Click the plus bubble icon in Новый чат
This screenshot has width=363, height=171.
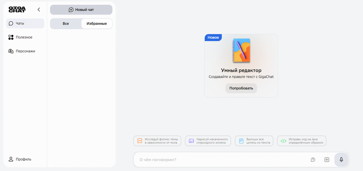pos(71,10)
